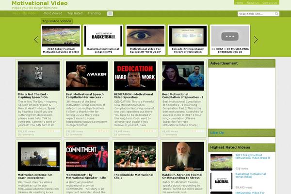
Task: Open the 1 HORA DE MUSICA placeholder thumbnail
Action: coord(230,36)
